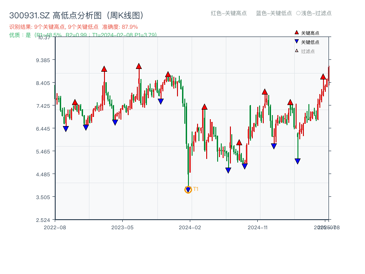Click the y-axis label 9.385
The width and height of the screenshot is (365, 274).
click(x=43, y=60)
